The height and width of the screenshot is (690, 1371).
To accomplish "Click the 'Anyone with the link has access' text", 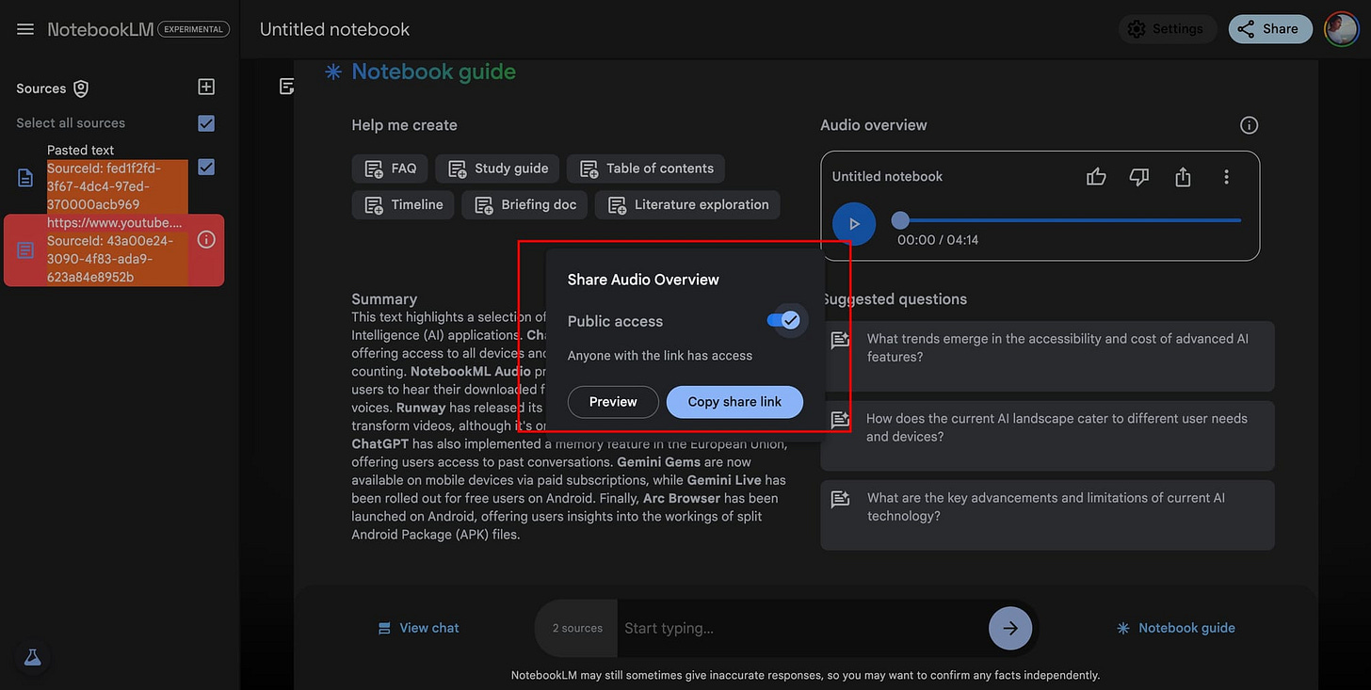I will [x=660, y=356].
